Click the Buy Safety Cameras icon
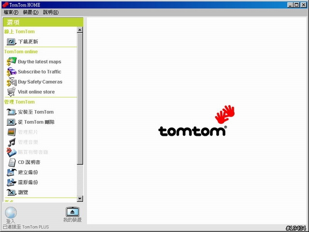Image resolution: width=309 pixels, height=232 pixels. (x=11, y=82)
